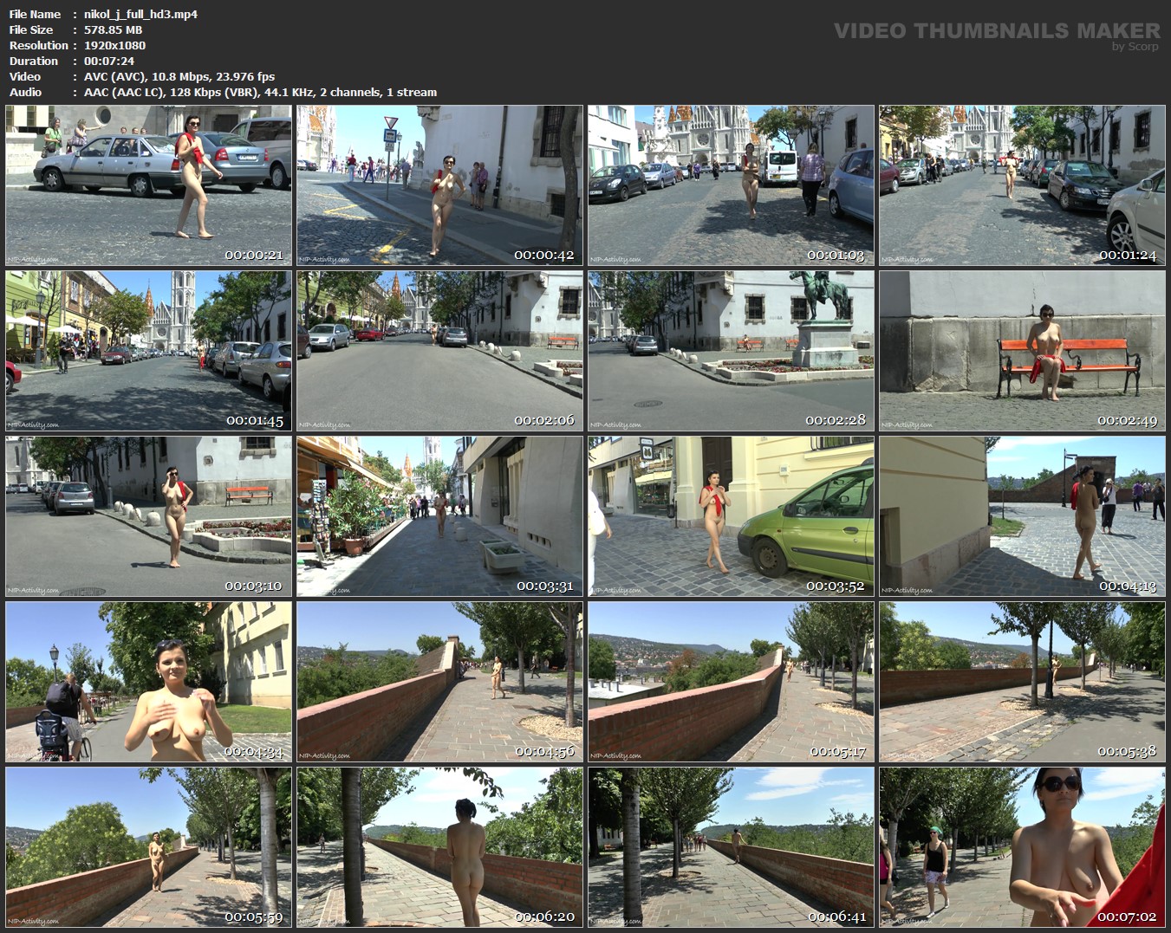
Task: Click the file name nikol_j_full_hd3.mp4
Action: point(140,14)
